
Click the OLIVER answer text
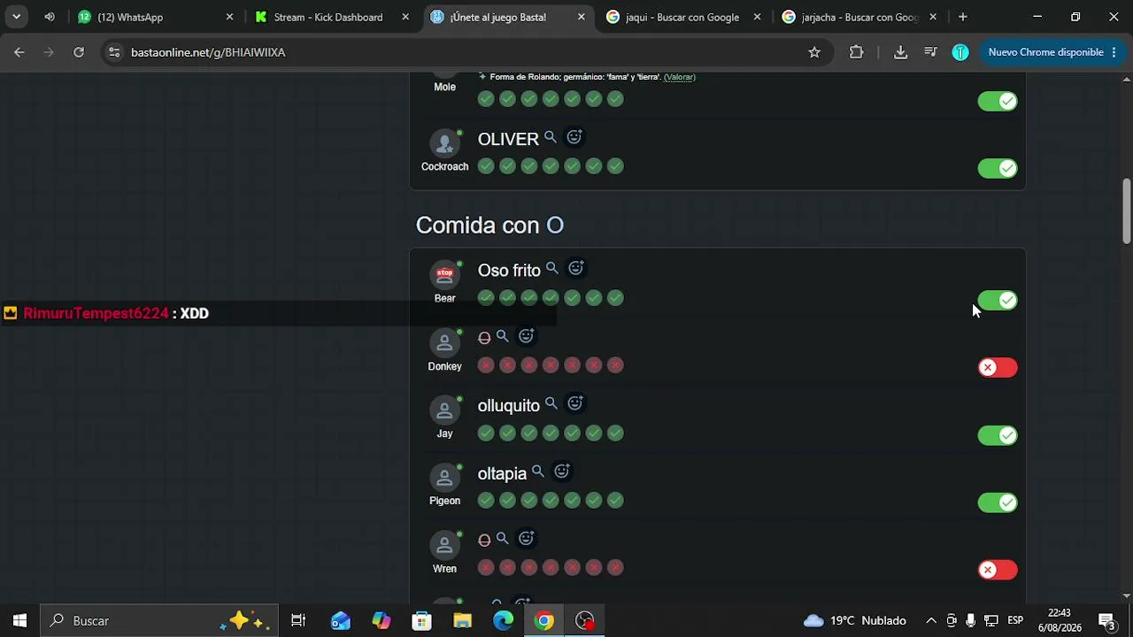(x=508, y=139)
